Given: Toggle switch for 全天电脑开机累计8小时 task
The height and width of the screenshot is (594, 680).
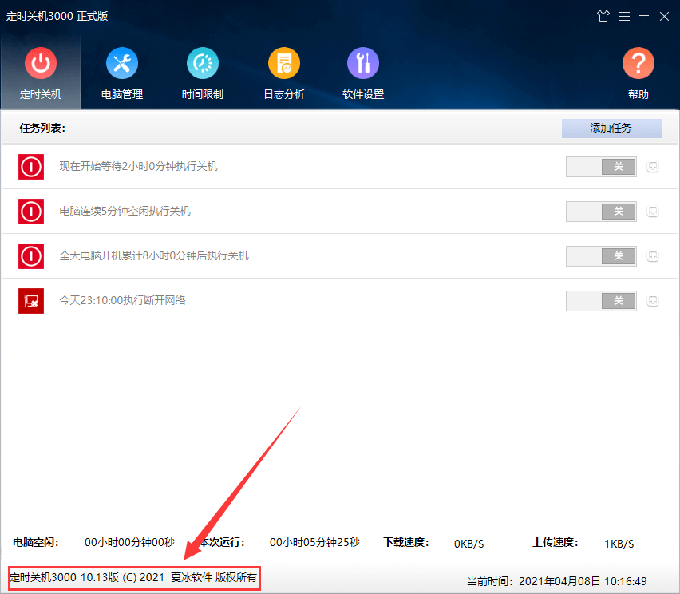Looking at the screenshot, I should pos(601,256).
